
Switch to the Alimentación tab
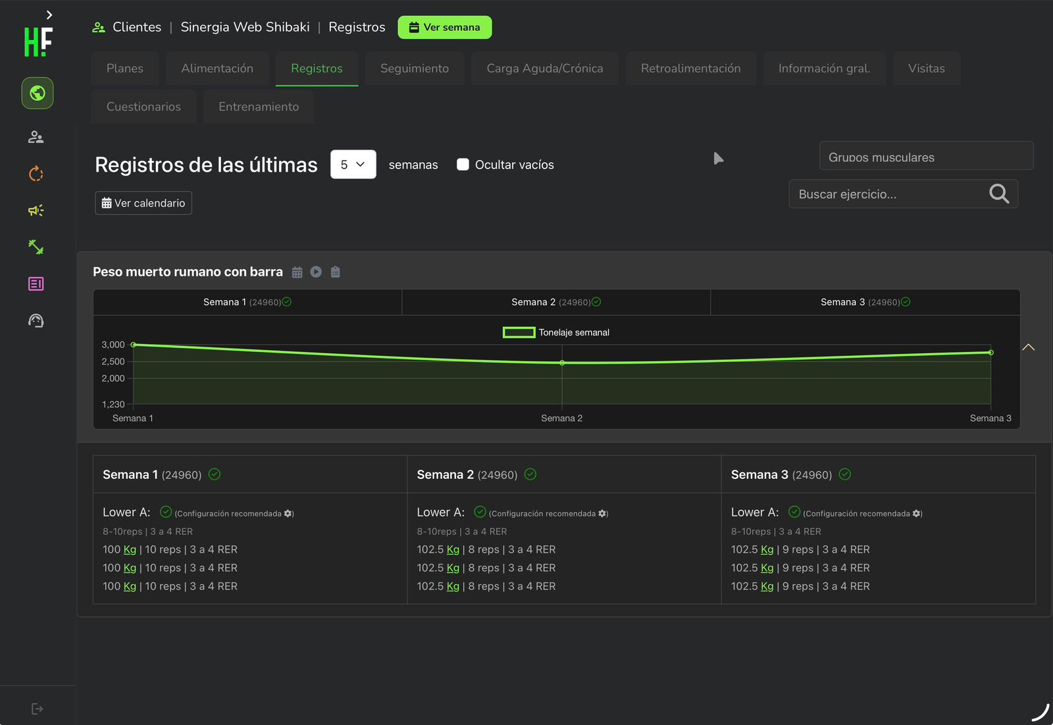pos(217,68)
